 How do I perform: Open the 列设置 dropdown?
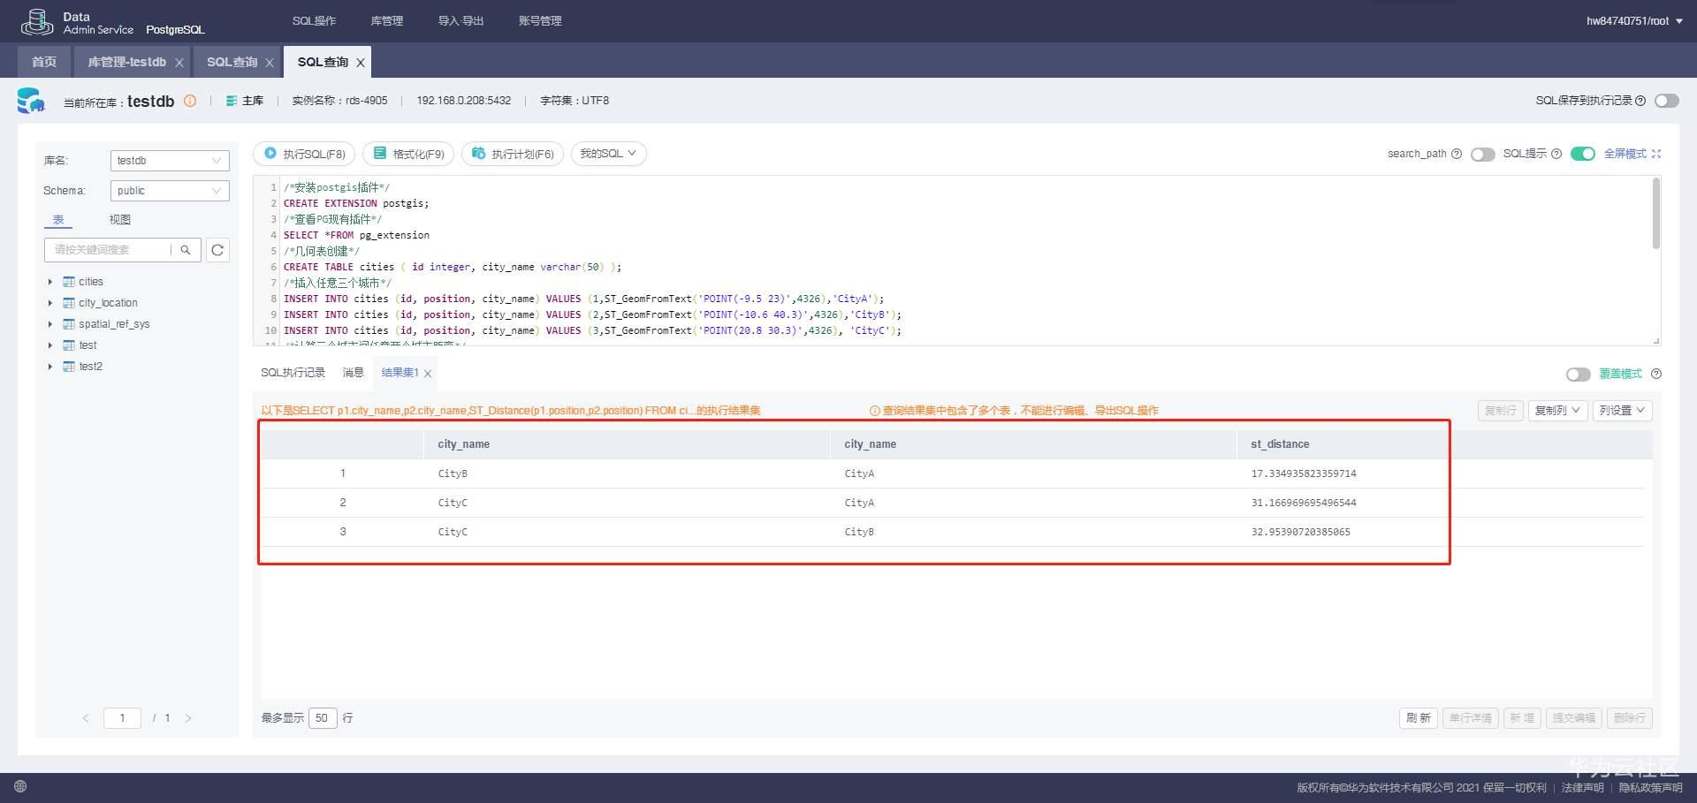coord(1622,411)
